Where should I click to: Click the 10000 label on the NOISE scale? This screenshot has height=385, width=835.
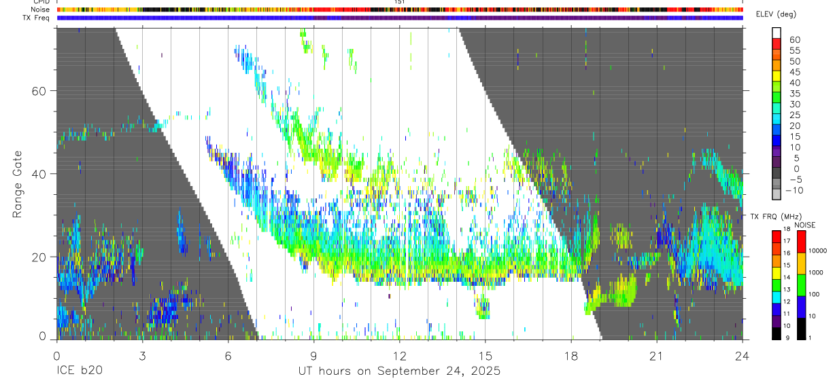(818, 251)
